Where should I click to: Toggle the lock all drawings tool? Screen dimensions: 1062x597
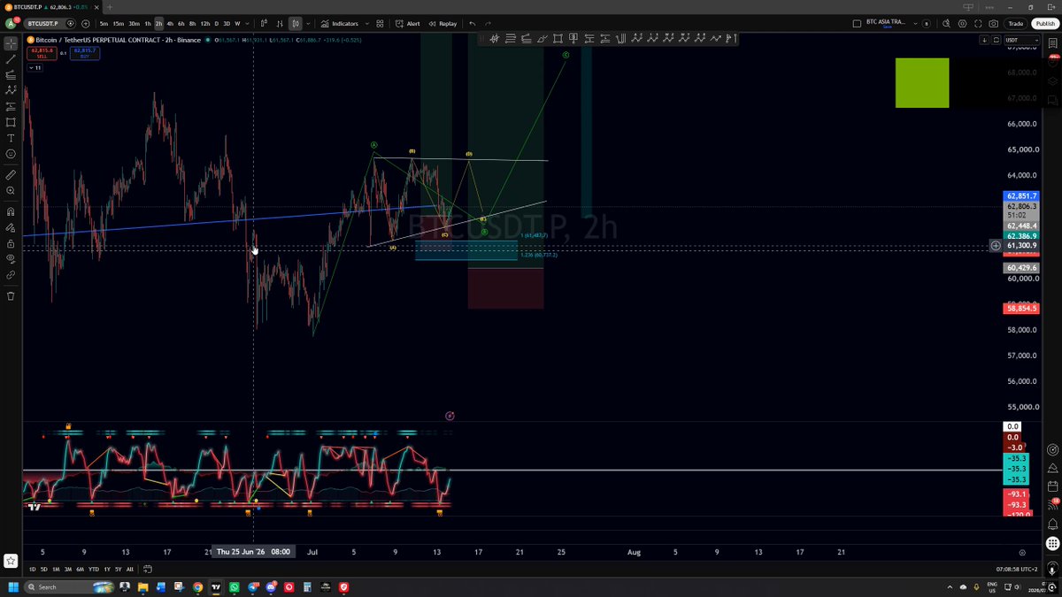point(11,243)
